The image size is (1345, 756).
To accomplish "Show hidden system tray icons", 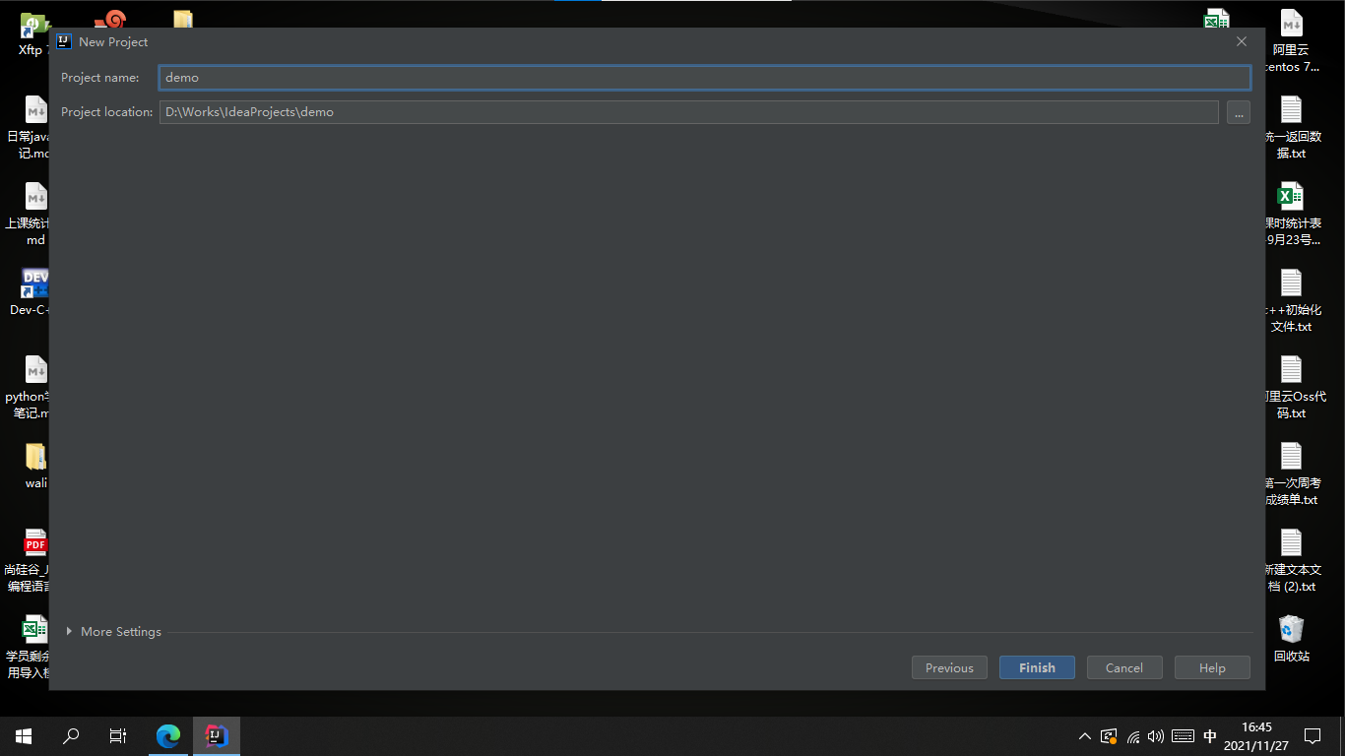I will tap(1085, 736).
